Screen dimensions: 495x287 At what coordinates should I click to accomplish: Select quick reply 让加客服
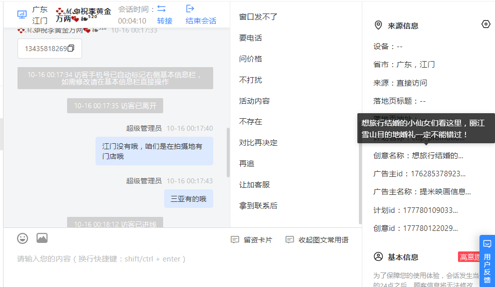pos(254,185)
